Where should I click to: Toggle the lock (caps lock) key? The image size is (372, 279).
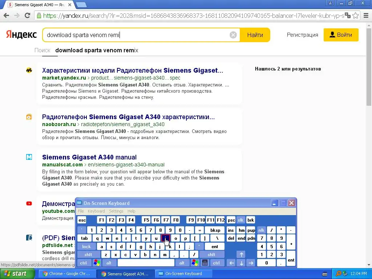[86, 247]
